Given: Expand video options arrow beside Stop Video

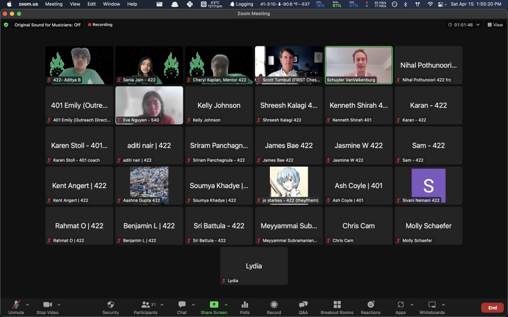Looking at the screenshot, I should click(x=59, y=304).
